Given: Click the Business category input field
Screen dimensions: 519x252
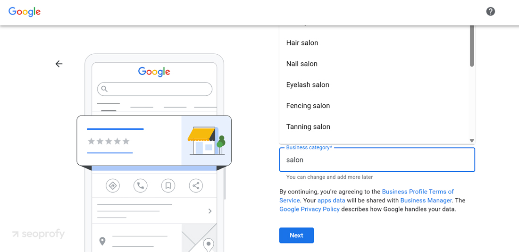Looking at the screenshot, I should tap(377, 160).
